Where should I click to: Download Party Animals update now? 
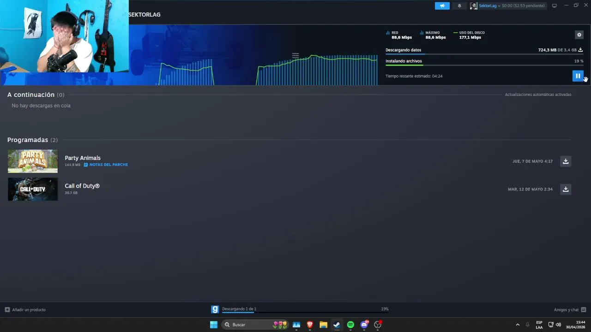pos(566,161)
